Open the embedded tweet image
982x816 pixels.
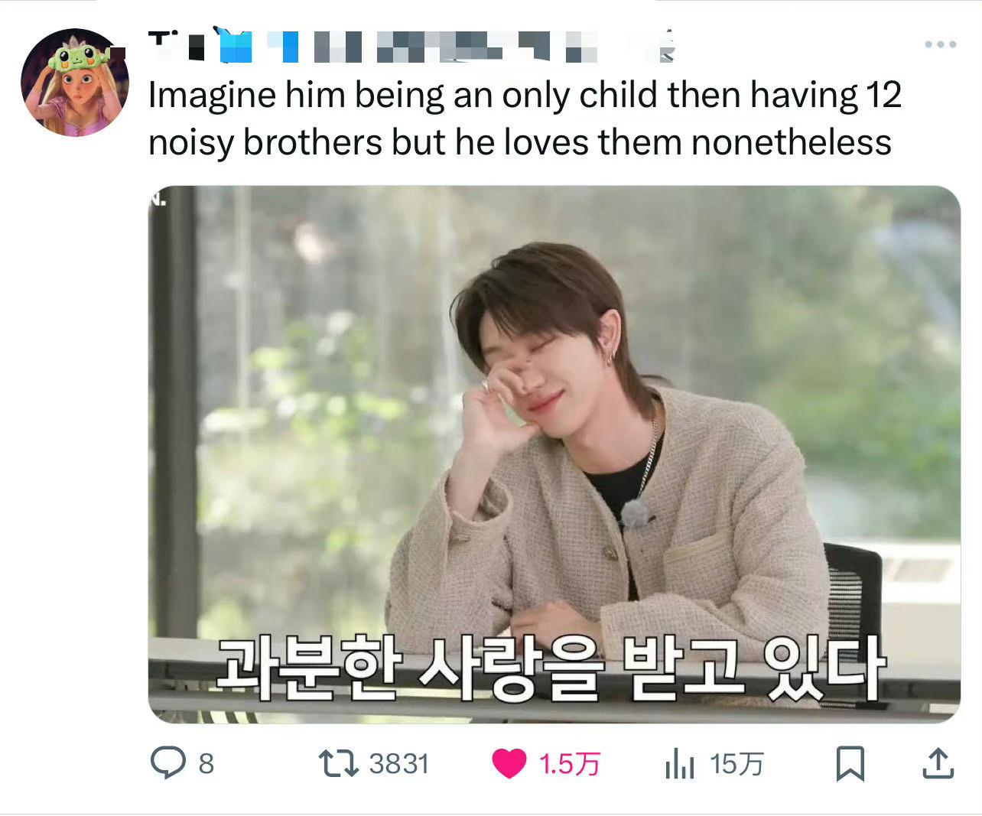(554, 454)
